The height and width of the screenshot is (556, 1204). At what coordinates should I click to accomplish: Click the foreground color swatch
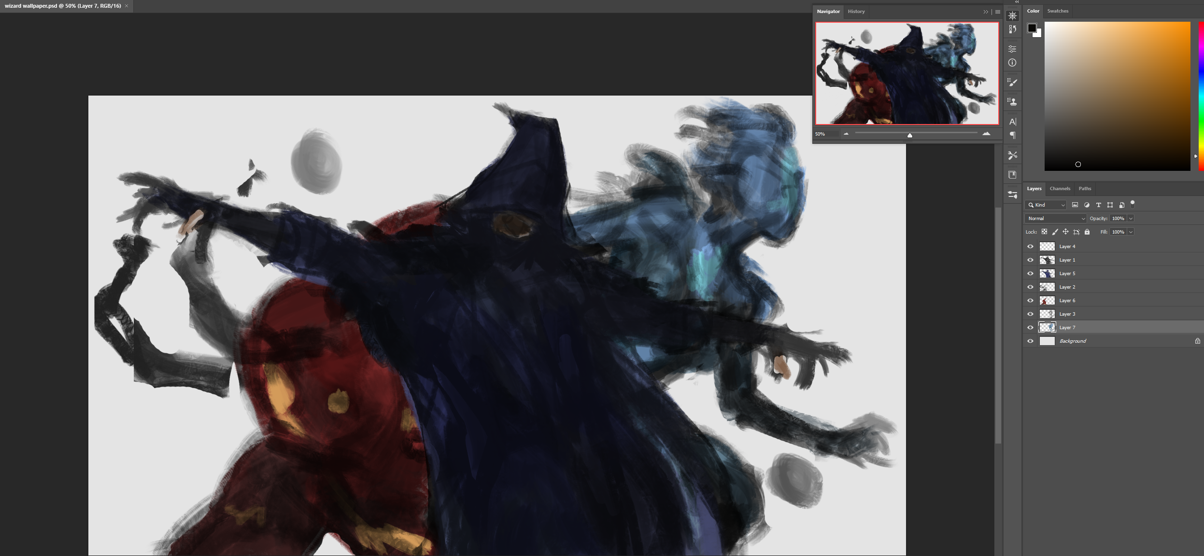(x=1032, y=28)
